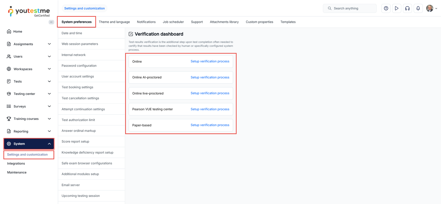Open the Job scheduler tab
This screenshot has width=441, height=204.
point(173,22)
